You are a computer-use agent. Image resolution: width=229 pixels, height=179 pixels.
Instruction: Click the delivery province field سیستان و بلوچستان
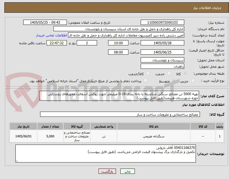tap(162, 60)
